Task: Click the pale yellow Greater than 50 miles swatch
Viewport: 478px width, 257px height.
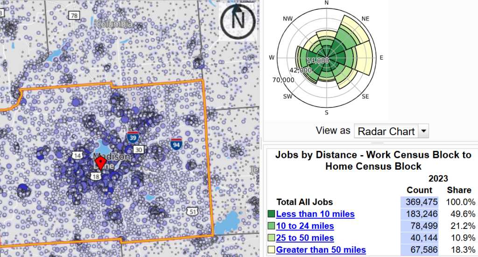Action: [x=271, y=250]
